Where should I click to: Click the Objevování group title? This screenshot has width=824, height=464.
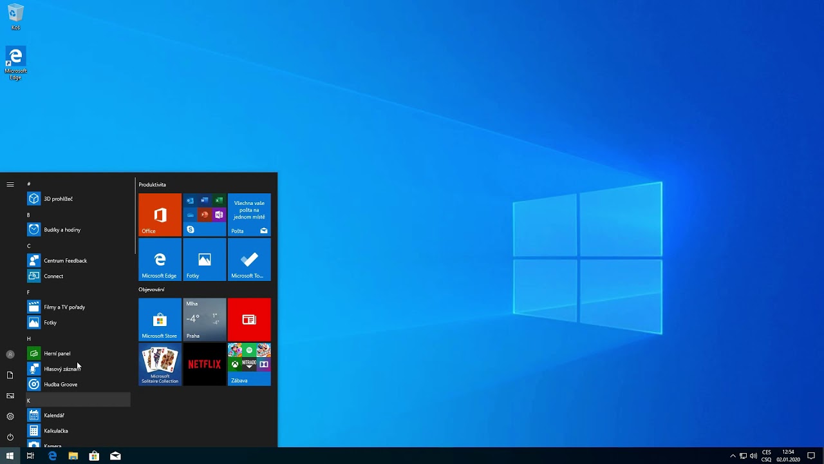point(151,289)
